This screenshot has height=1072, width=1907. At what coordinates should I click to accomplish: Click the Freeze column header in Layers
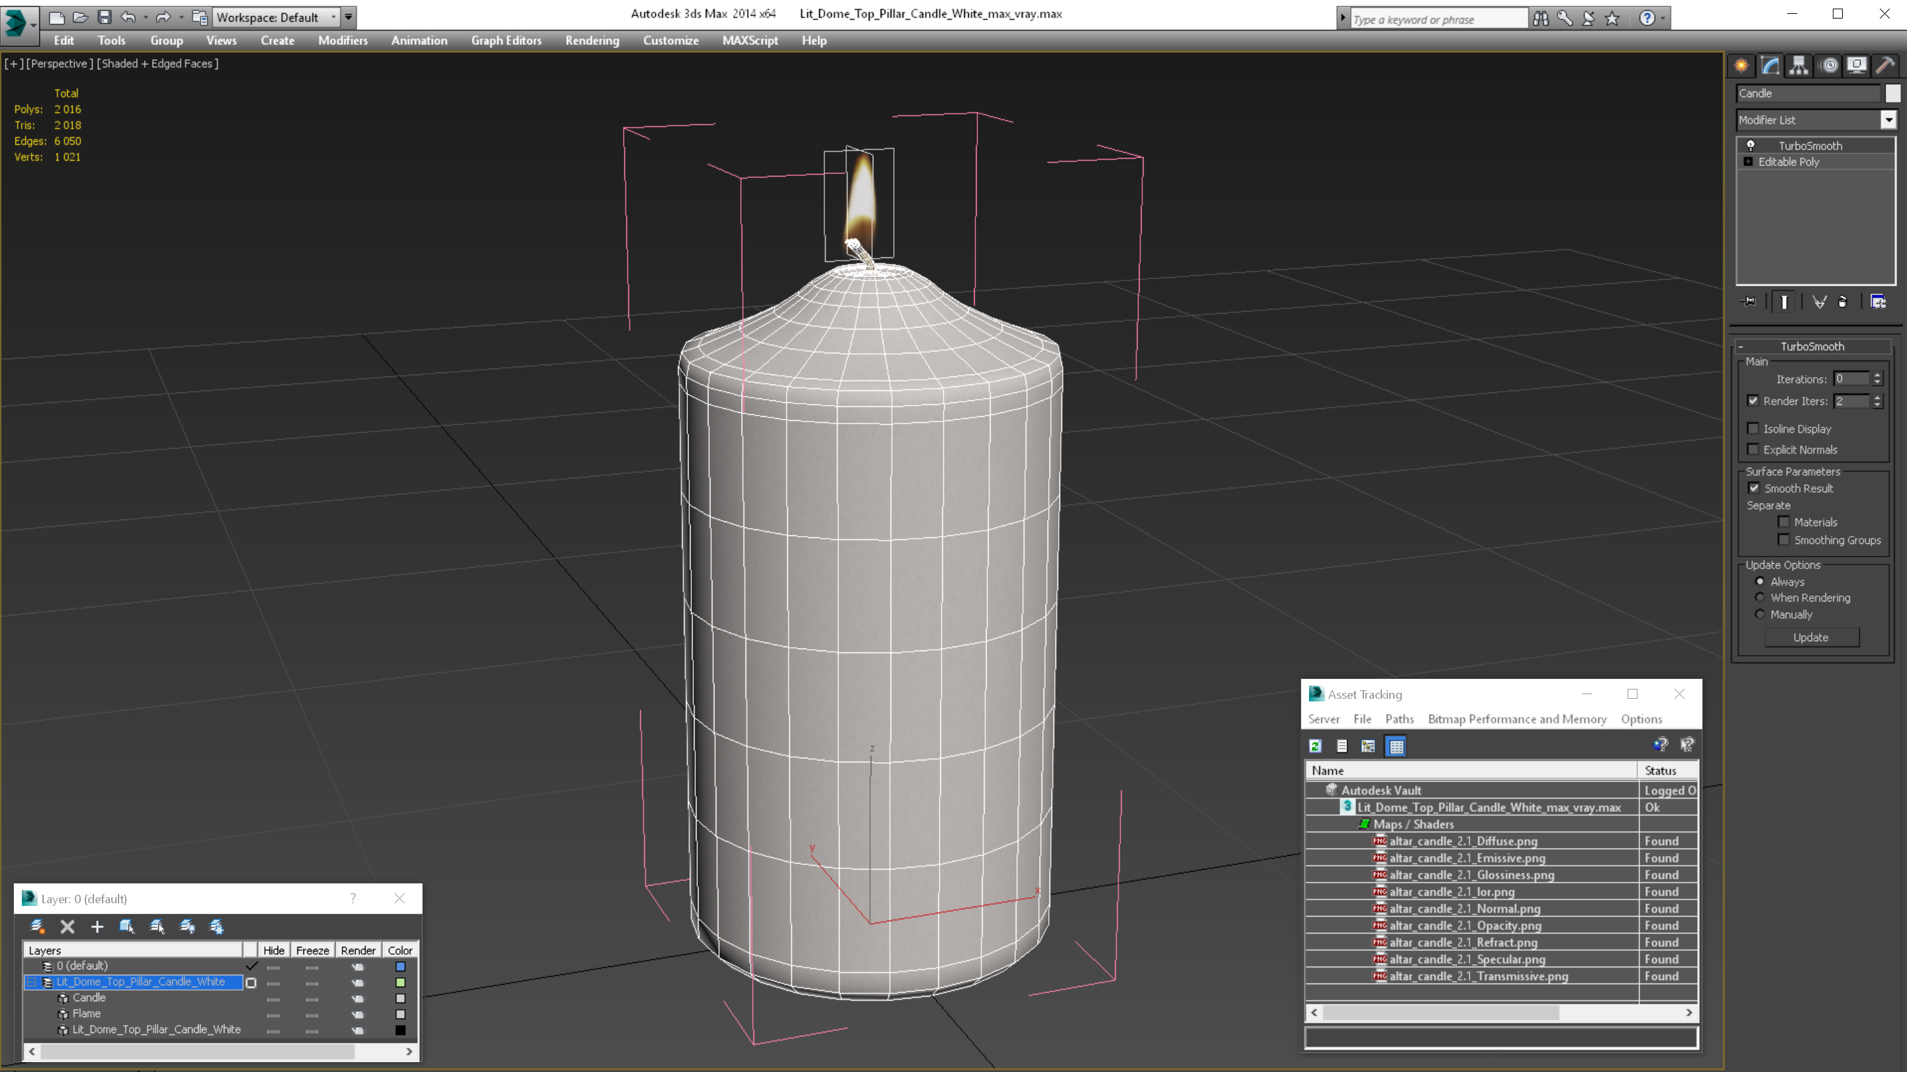click(313, 951)
